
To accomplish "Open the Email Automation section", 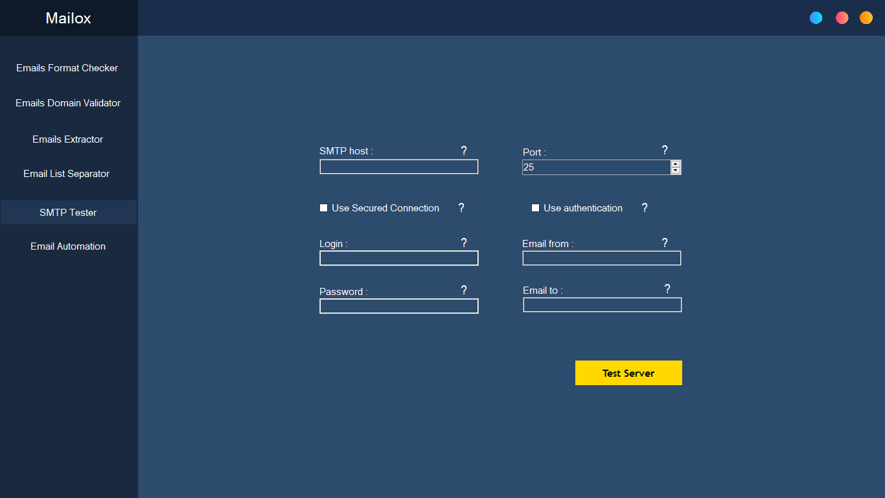I will 67,246.
